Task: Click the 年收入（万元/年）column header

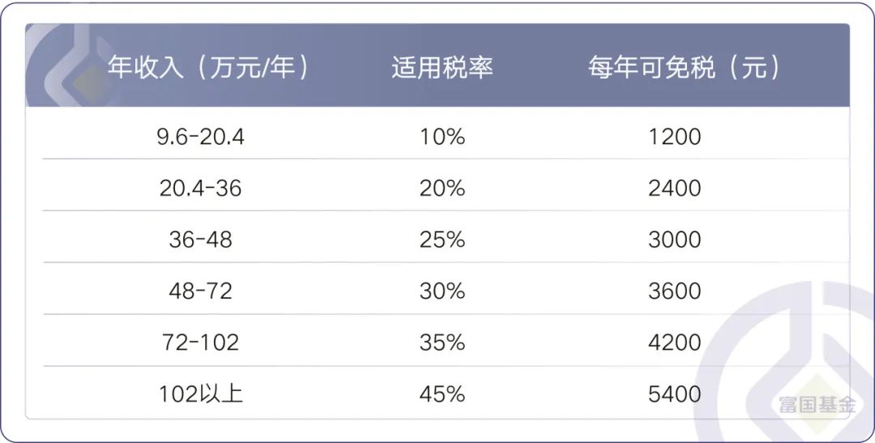Action: (207, 67)
